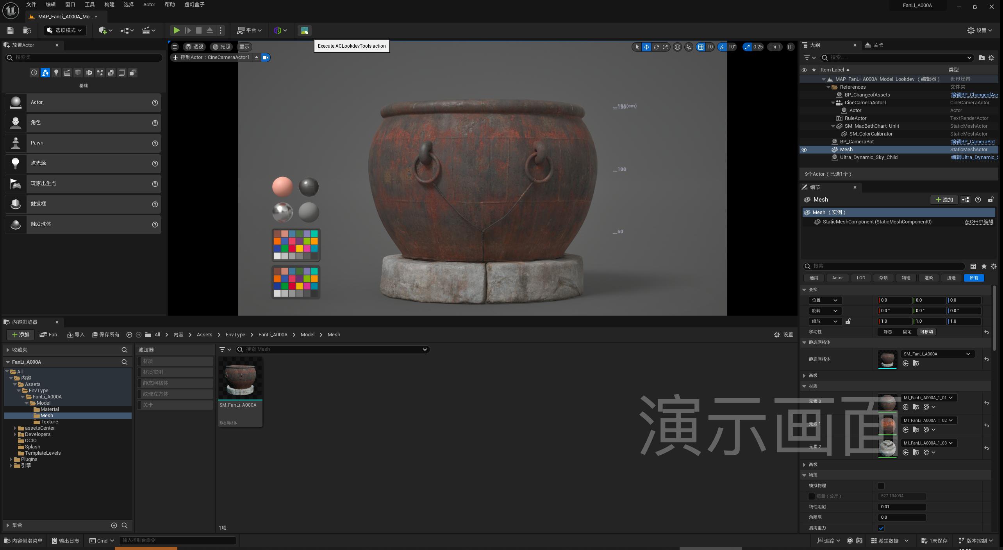This screenshot has width=1003, height=550.
Task: Open the 选项模式 dropdown
Action: pos(65,30)
